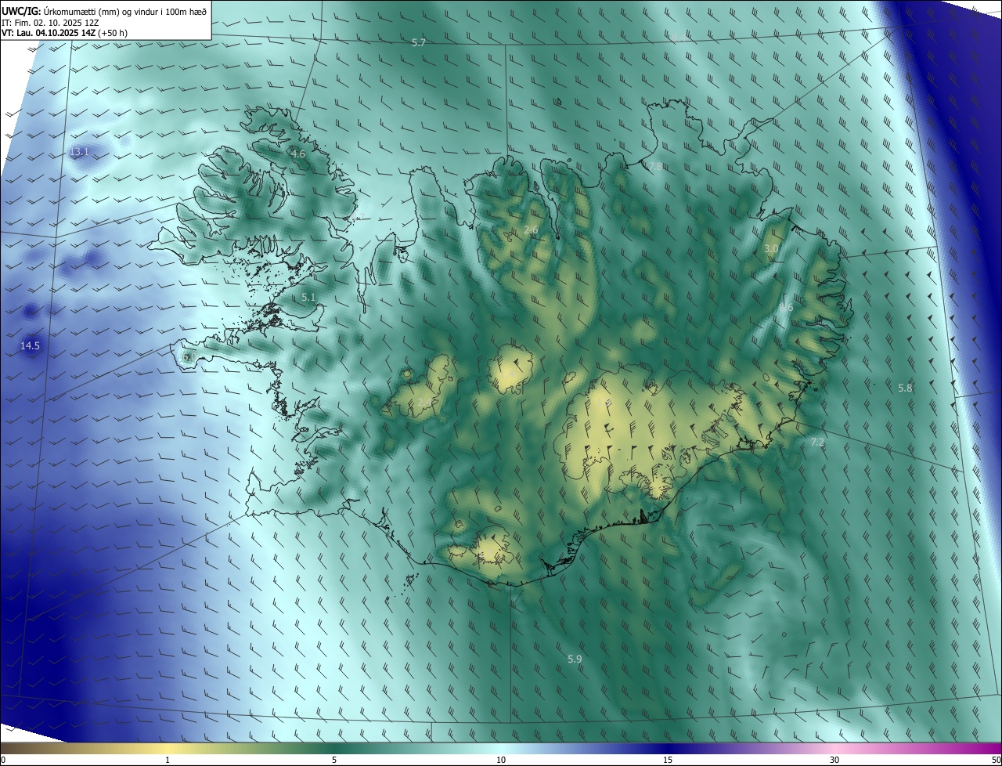Click the title 'Úrkomumætti (mm) og vindur í 100m hæð'
The width and height of the screenshot is (1002, 766).
(x=124, y=11)
